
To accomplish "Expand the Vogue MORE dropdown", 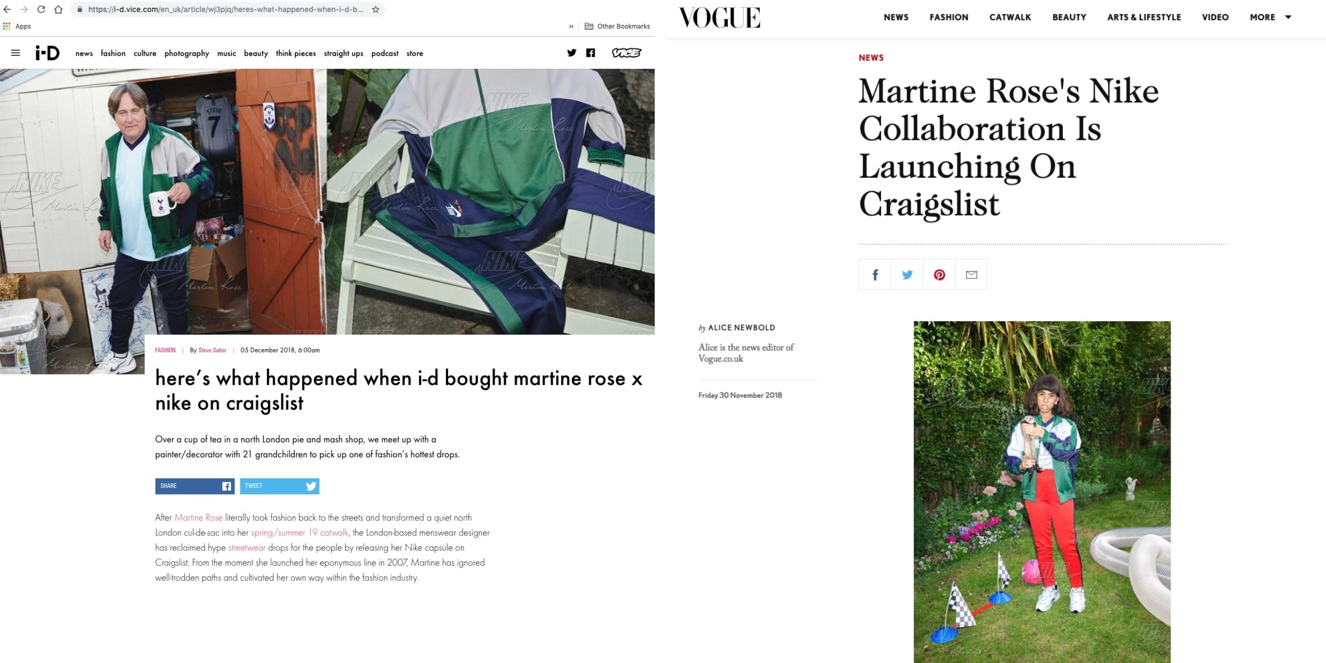I will click(1271, 17).
